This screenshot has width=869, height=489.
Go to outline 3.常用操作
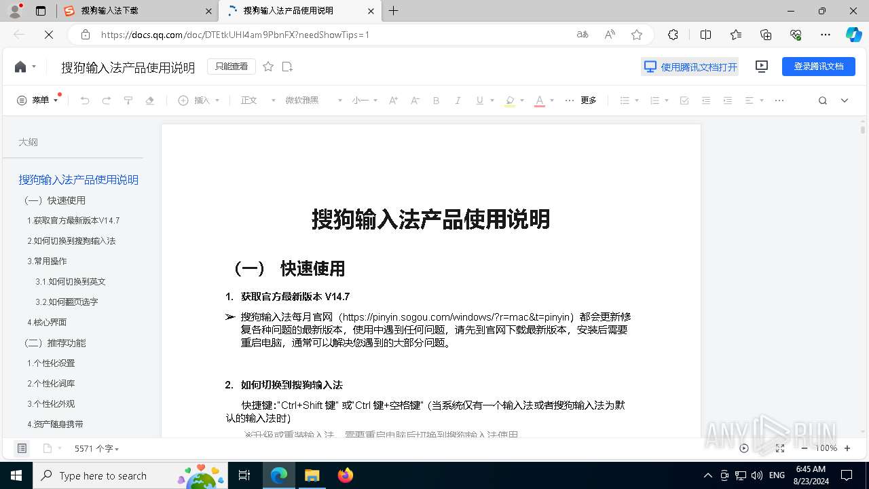click(x=47, y=261)
